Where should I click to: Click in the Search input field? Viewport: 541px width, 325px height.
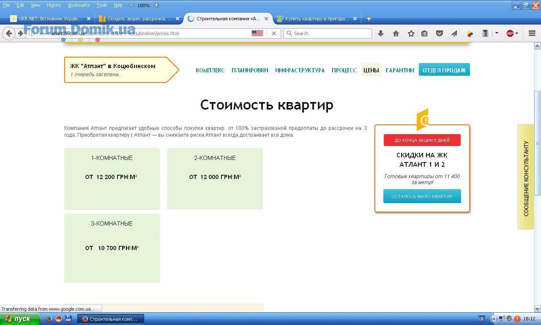[328, 33]
